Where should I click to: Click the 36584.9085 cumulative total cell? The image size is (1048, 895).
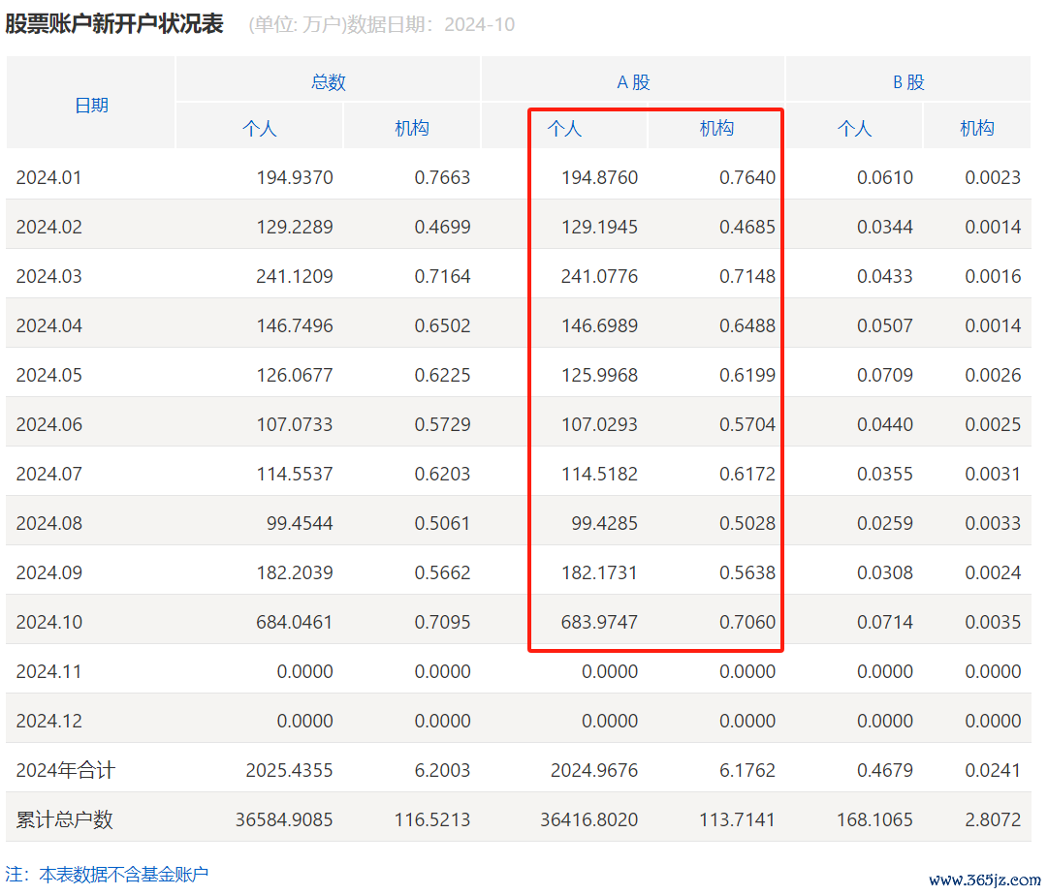284,819
